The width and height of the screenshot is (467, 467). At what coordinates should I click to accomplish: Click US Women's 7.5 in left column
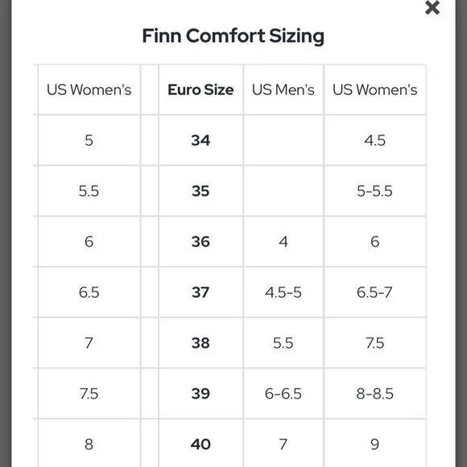pyautogui.click(x=89, y=394)
